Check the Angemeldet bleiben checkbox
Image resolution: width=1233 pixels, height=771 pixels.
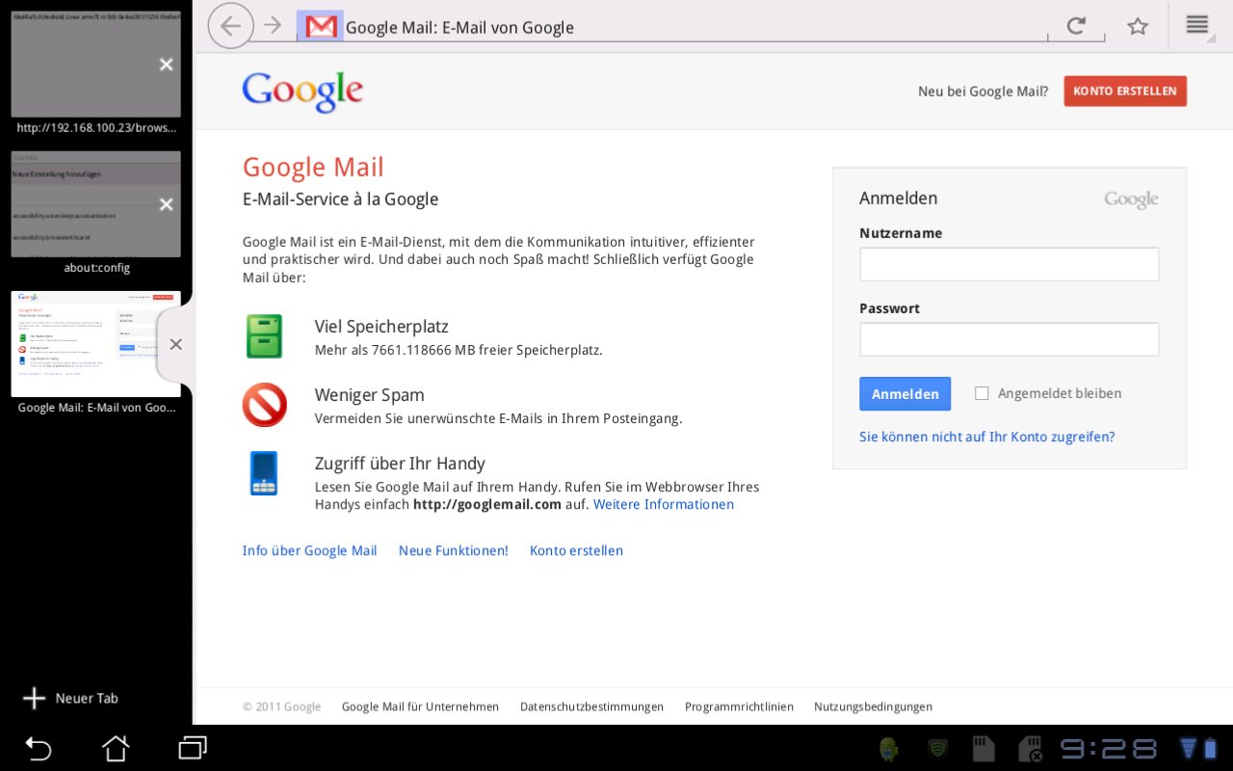(982, 393)
